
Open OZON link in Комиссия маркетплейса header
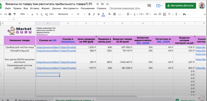coord(146,43)
